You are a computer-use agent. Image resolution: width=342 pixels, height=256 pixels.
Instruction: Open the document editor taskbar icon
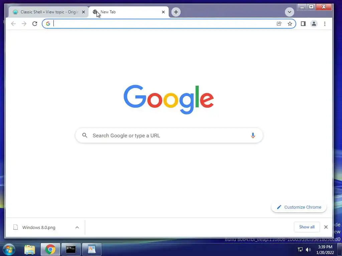[x=92, y=249]
